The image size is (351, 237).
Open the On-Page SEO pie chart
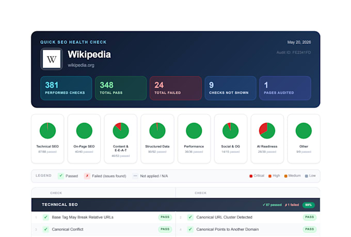coord(84,131)
